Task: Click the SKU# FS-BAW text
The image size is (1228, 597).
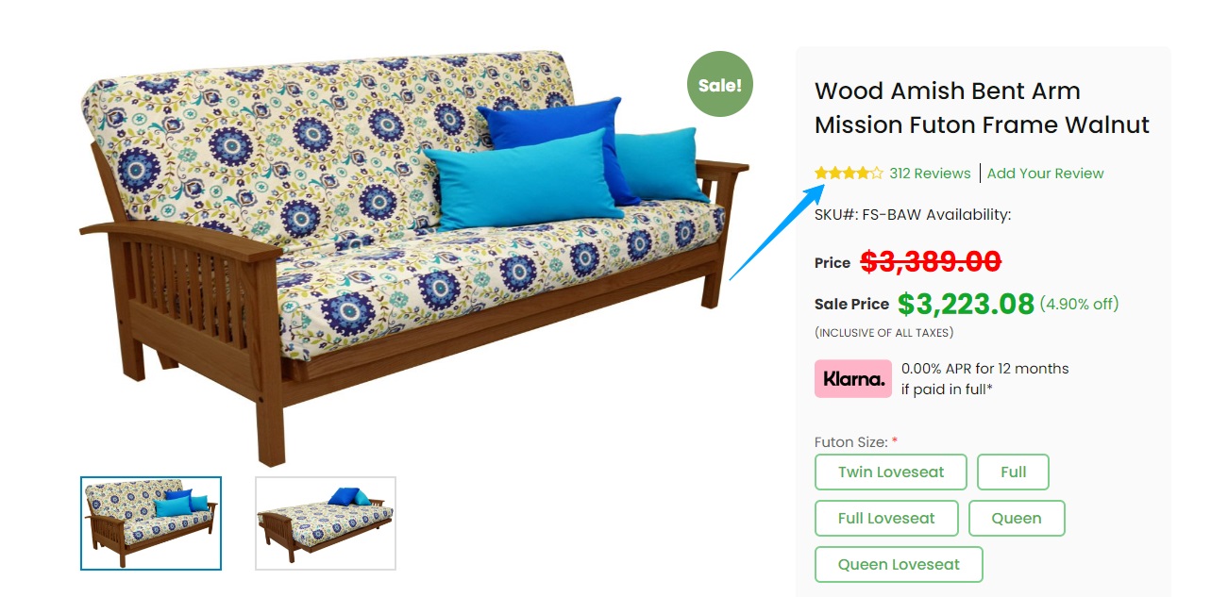Action: (866, 215)
